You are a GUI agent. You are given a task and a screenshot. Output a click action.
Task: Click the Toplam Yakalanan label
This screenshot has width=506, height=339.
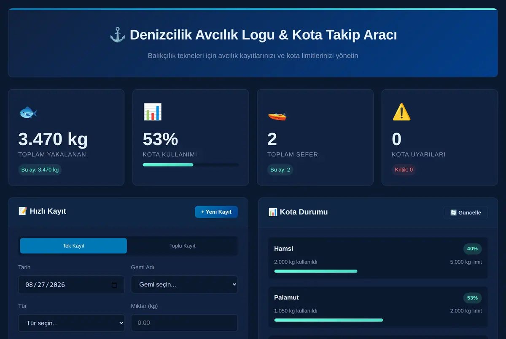(x=52, y=154)
